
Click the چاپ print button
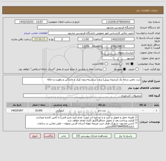63,136
